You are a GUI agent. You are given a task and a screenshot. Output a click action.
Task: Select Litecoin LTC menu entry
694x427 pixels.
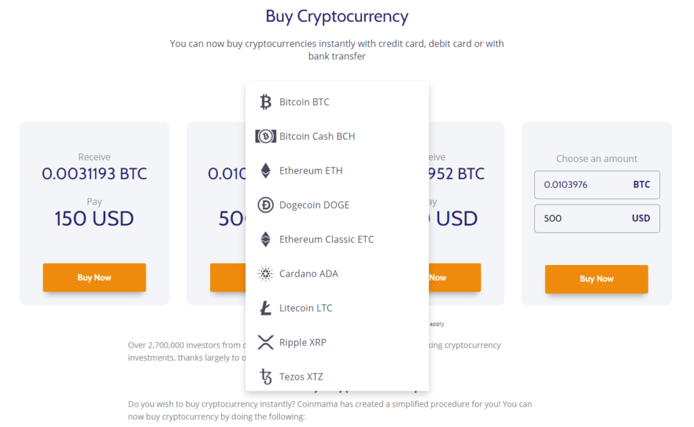click(338, 308)
